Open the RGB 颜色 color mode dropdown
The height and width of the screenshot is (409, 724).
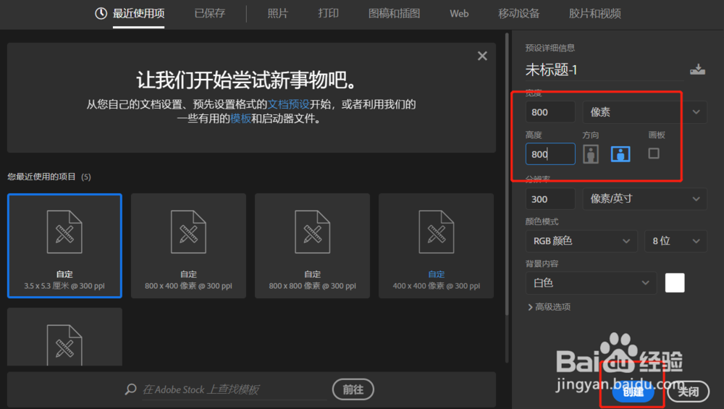581,241
